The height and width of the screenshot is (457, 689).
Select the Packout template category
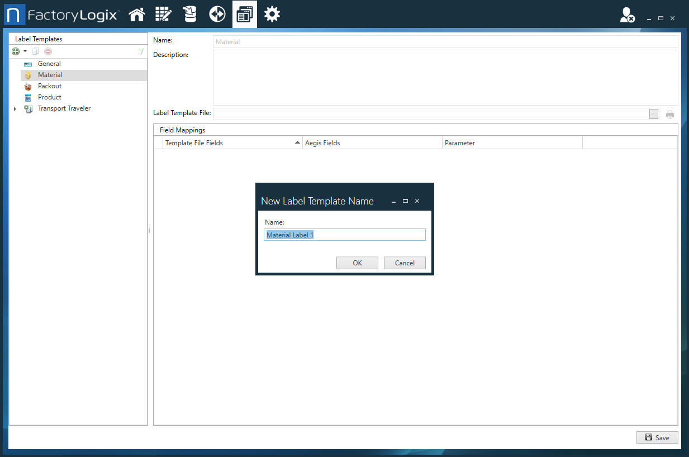[50, 85]
